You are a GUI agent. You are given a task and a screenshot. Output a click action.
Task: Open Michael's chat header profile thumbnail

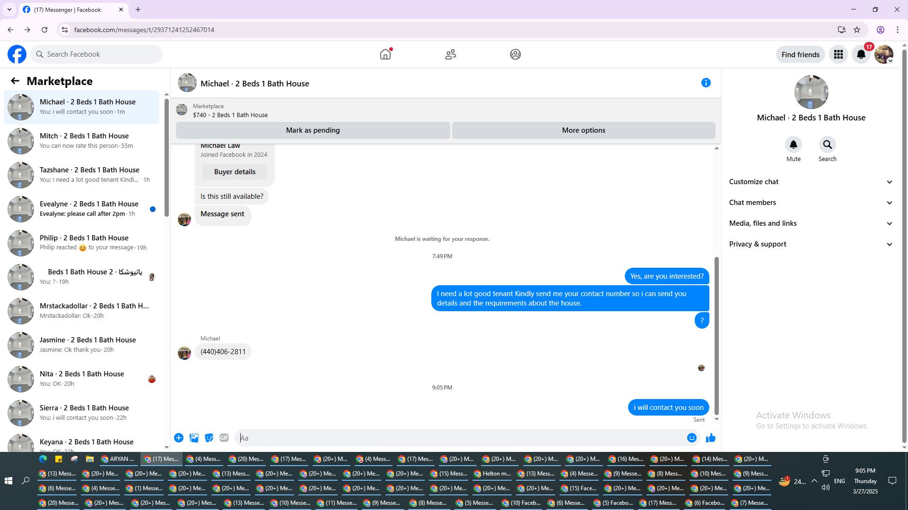tap(187, 83)
